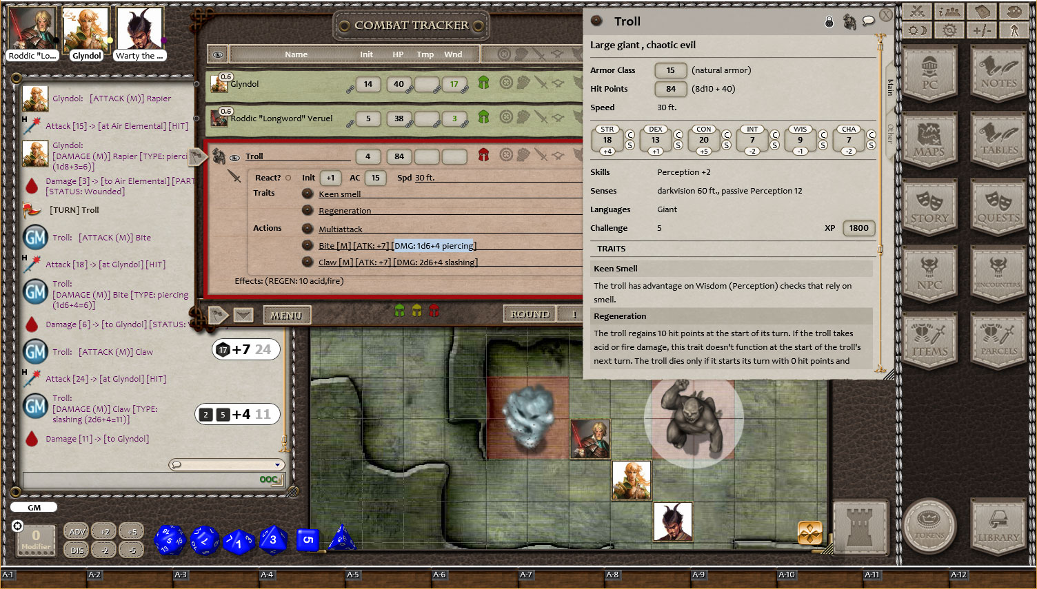The width and height of the screenshot is (1037, 589).
Task: Open the Encounters sidebar bookmark
Action: point(998,273)
